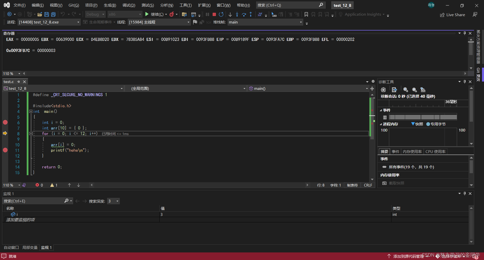Image resolution: width=484 pixels, height=260 pixels.
Task: Click the Step Over arrow icon
Action: coord(244,14)
